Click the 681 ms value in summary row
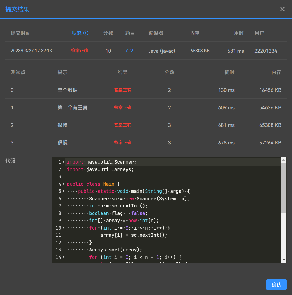This screenshot has width=292, height=295. 236,51
